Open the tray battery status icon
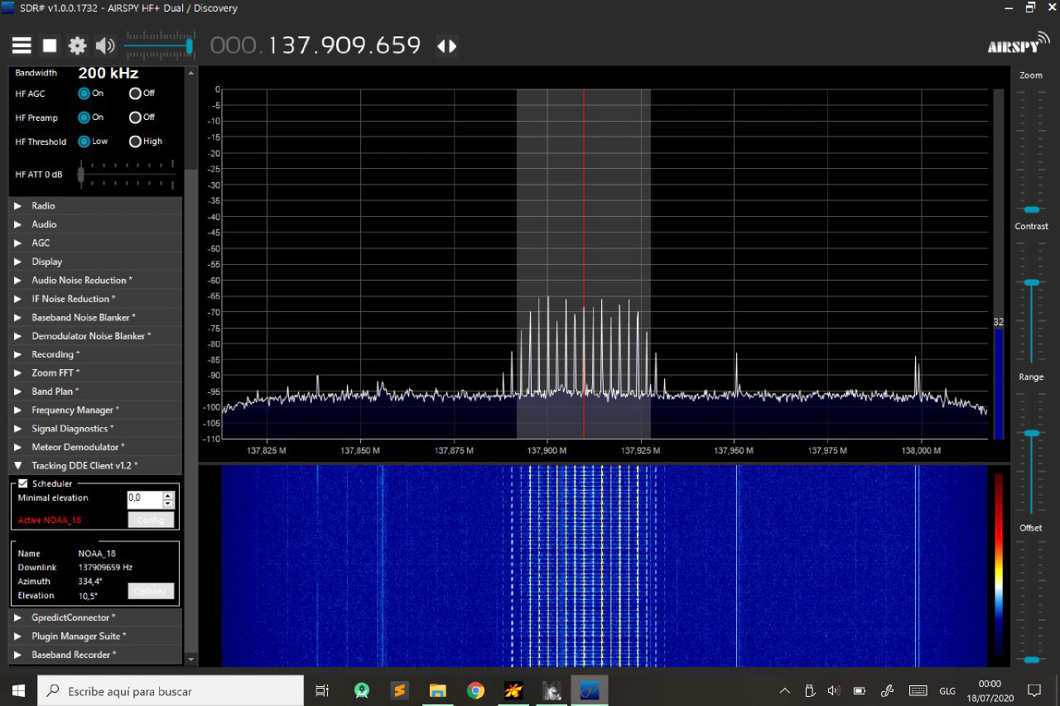 click(860, 690)
